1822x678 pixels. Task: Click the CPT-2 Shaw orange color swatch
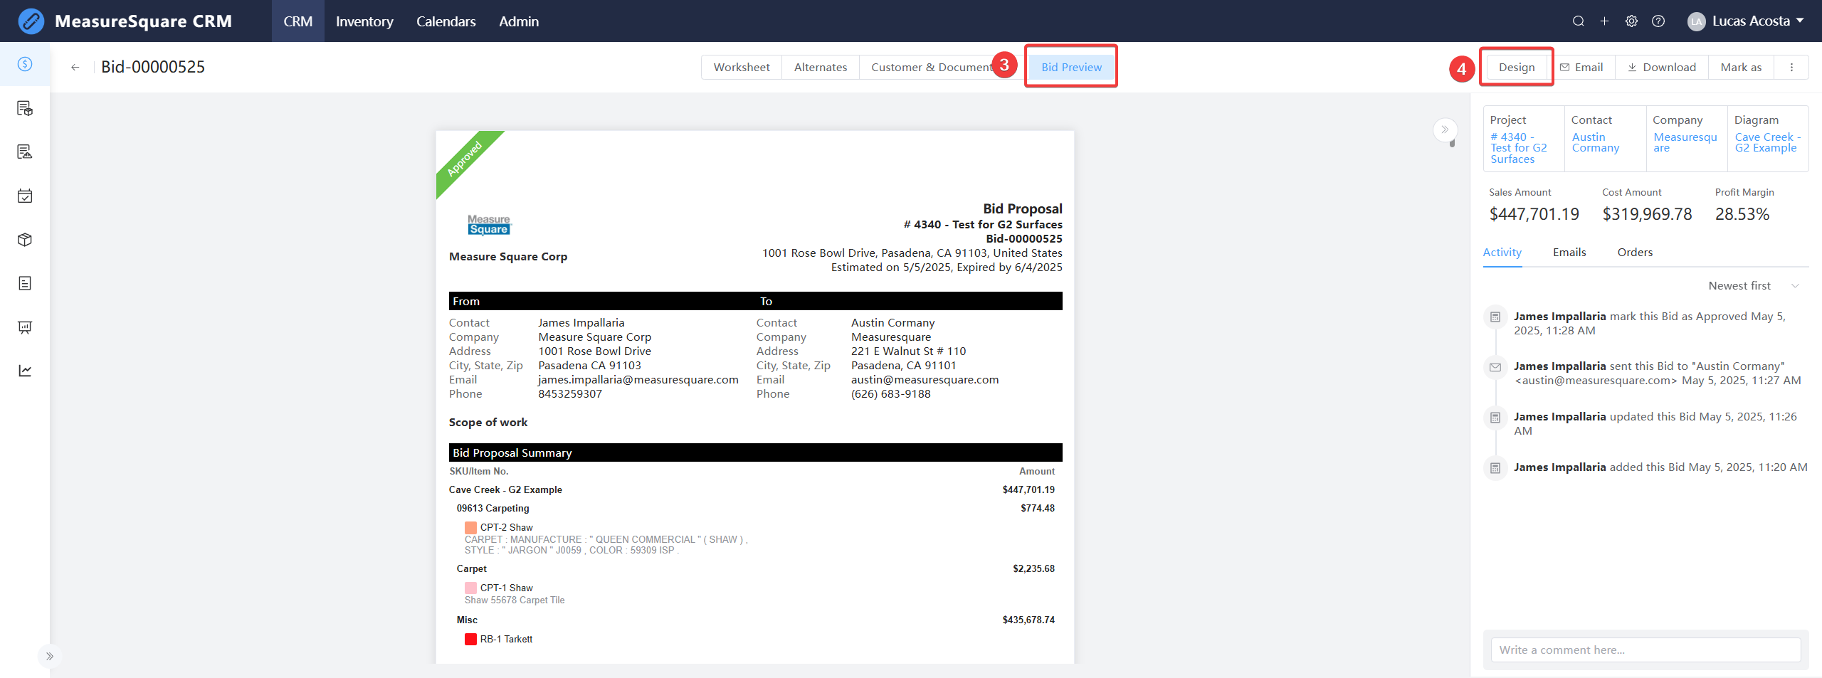pos(470,528)
